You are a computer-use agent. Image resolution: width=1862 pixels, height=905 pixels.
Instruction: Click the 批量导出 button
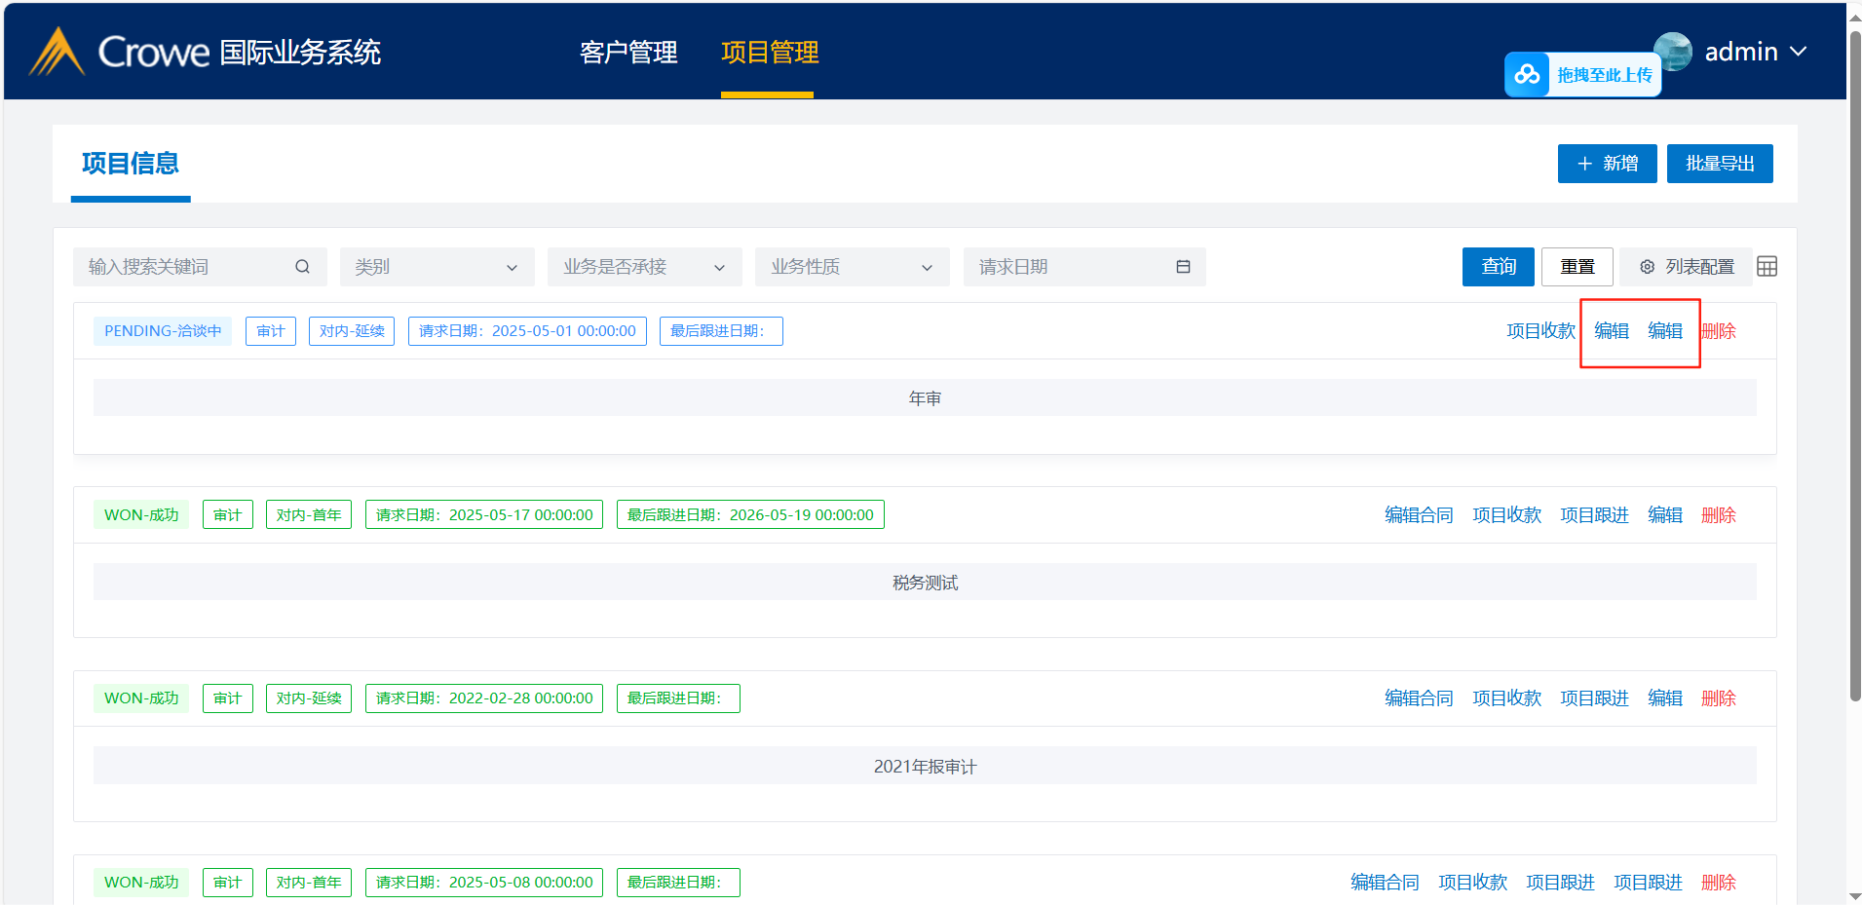click(x=1719, y=164)
